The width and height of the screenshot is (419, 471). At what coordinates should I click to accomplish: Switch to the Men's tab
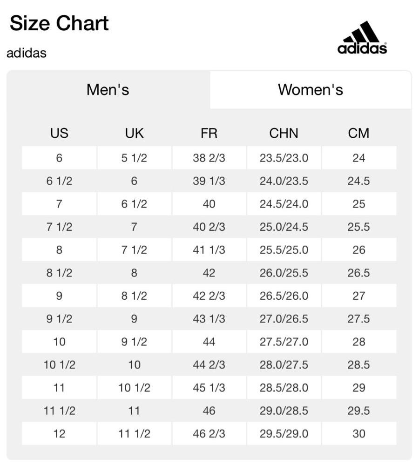[108, 89]
